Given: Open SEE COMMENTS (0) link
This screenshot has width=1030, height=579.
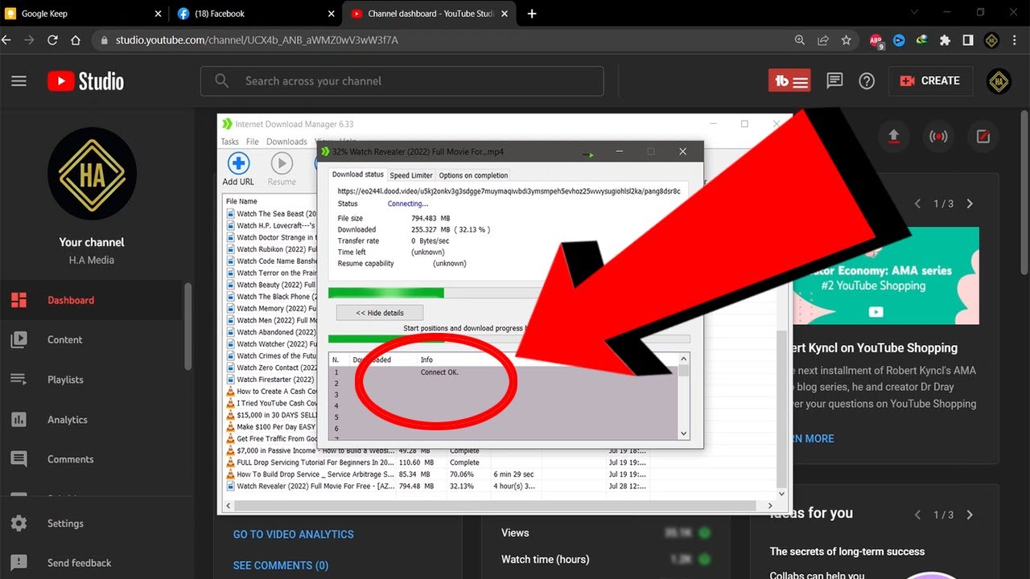Looking at the screenshot, I should (x=281, y=565).
